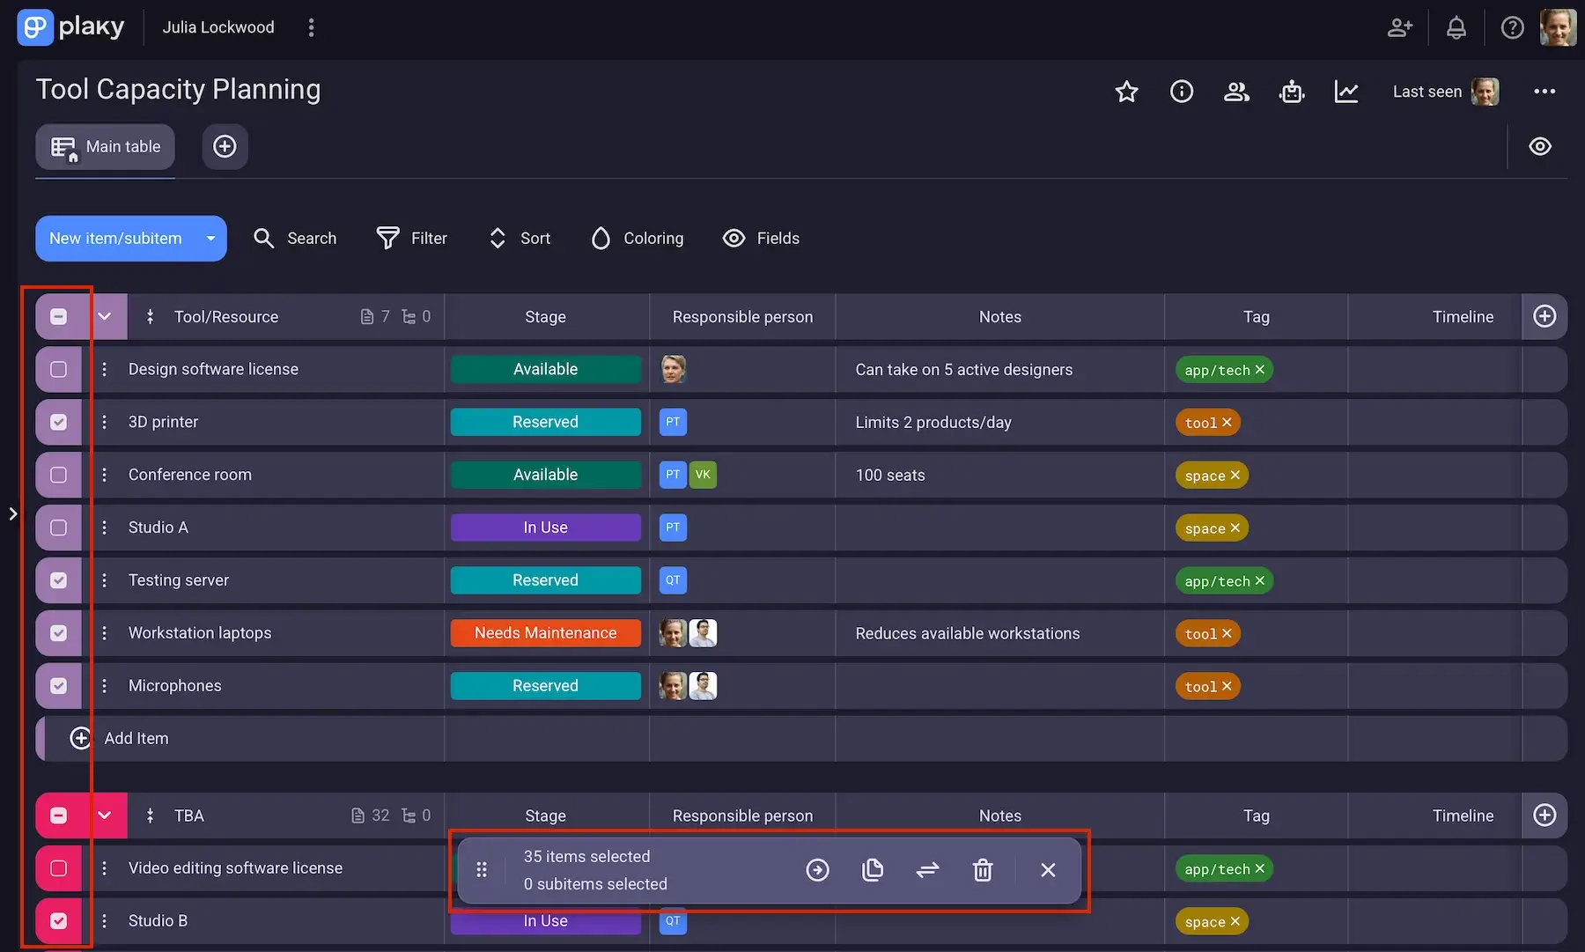Remove app/tech tag from Design software license
This screenshot has height=952, width=1585.
[x=1259, y=370]
